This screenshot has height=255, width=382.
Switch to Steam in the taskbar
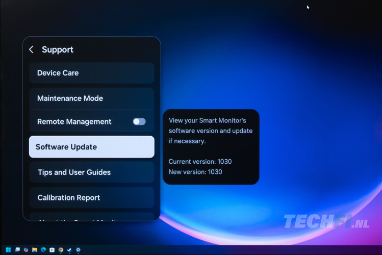pos(69,250)
